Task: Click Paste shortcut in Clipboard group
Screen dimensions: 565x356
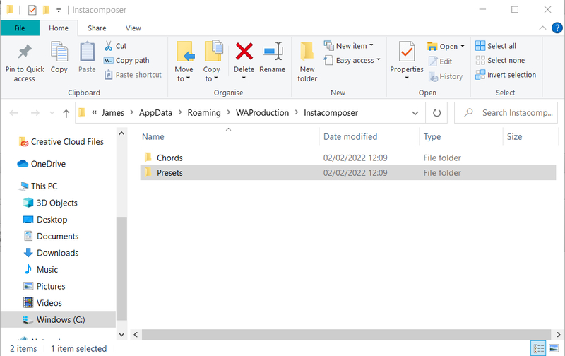Action: (x=133, y=75)
